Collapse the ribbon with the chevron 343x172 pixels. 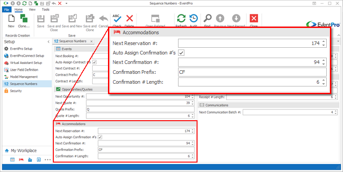(338, 35)
